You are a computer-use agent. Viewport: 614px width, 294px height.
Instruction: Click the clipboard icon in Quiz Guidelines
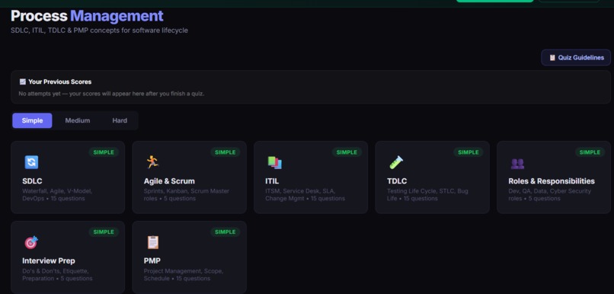pyautogui.click(x=552, y=58)
